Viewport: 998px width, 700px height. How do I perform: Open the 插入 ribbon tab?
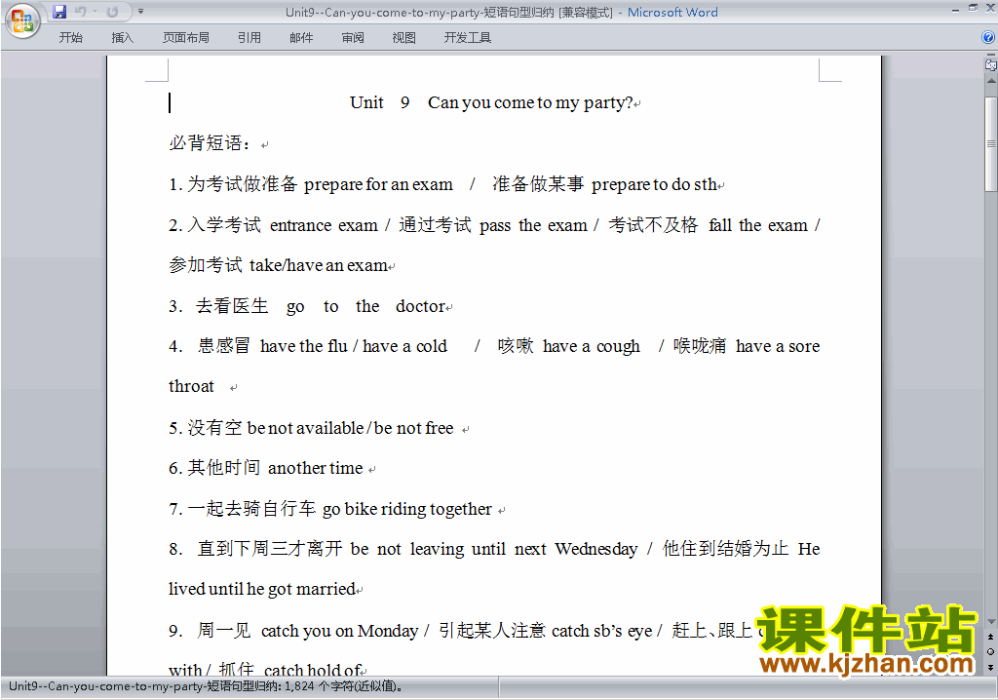coord(122,38)
